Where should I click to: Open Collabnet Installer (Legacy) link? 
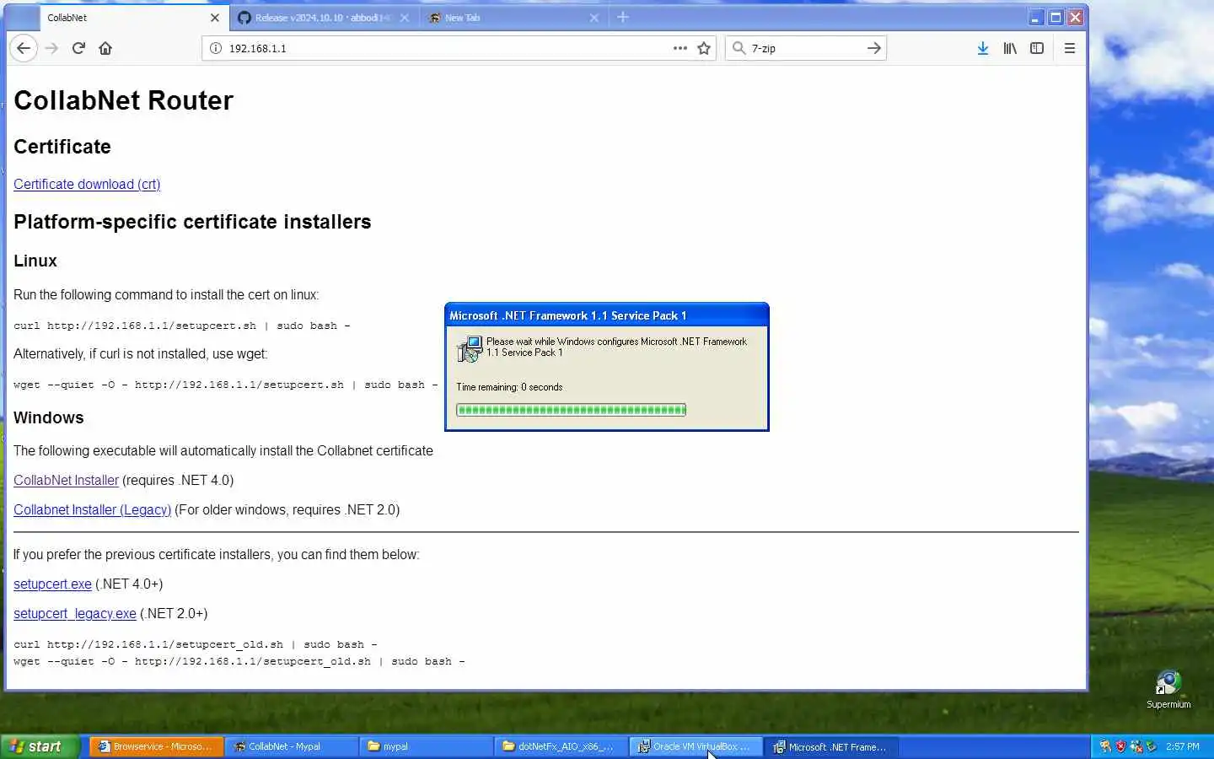click(x=92, y=509)
